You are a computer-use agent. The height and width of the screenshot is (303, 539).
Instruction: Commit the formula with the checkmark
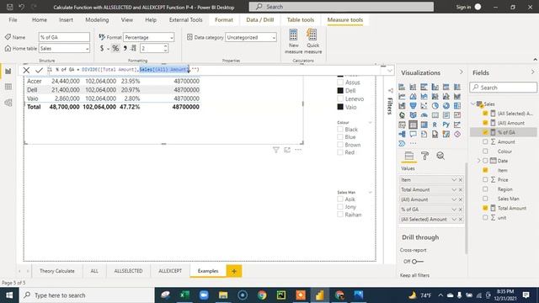point(39,71)
